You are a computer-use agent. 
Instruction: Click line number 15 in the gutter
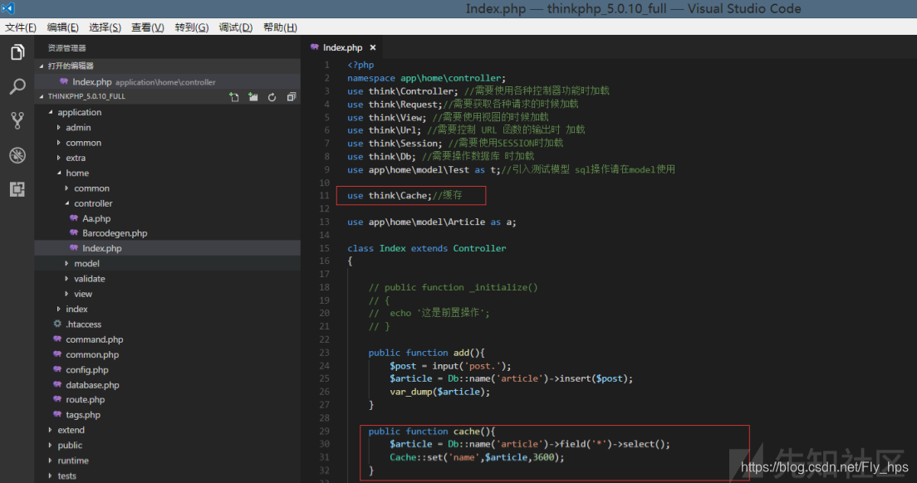[x=325, y=248]
